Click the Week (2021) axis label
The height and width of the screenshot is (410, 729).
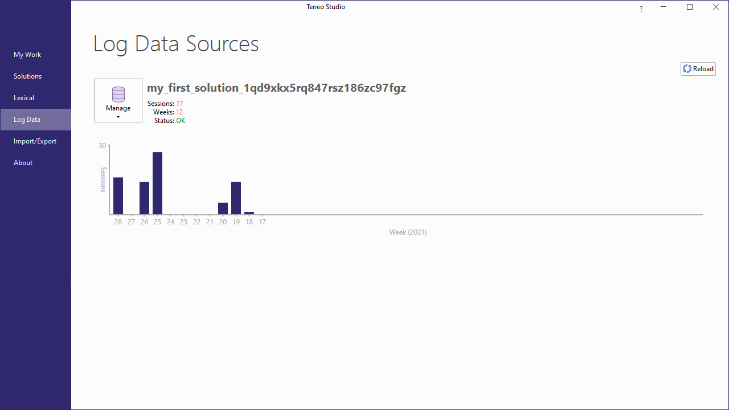coord(408,232)
